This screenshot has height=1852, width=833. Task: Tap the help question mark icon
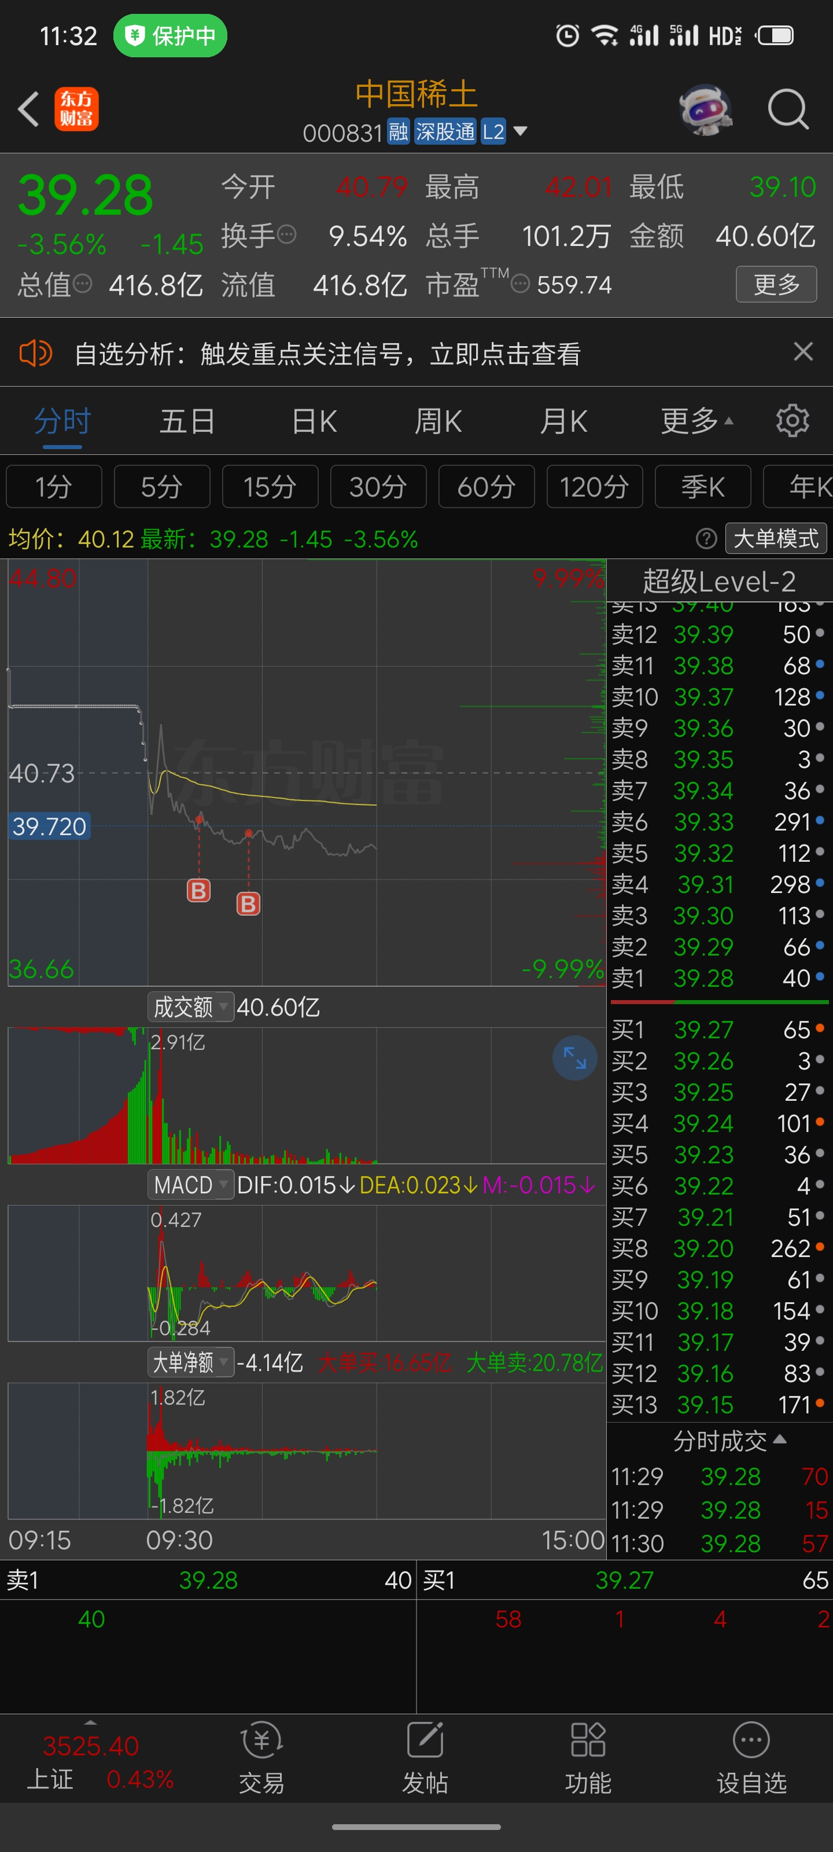point(706,538)
